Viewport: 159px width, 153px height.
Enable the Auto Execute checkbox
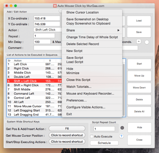92,136
